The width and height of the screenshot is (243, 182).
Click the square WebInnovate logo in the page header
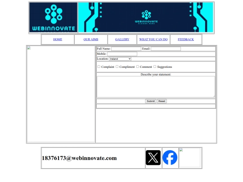click(53, 18)
